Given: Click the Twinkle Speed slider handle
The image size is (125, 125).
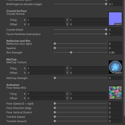Looking at the screenshot, I should click(55, 117).
